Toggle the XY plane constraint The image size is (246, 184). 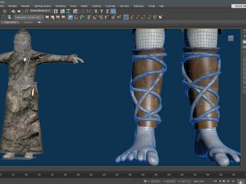coord(113,11)
